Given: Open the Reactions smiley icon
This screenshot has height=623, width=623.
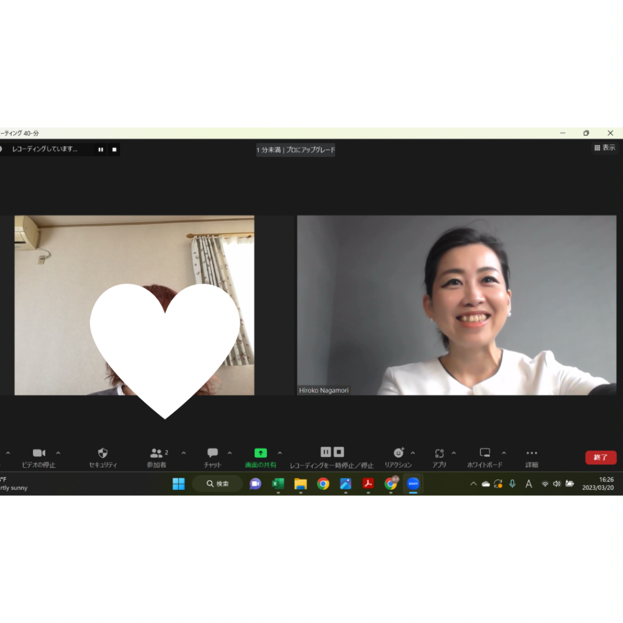Looking at the screenshot, I should 399,453.
